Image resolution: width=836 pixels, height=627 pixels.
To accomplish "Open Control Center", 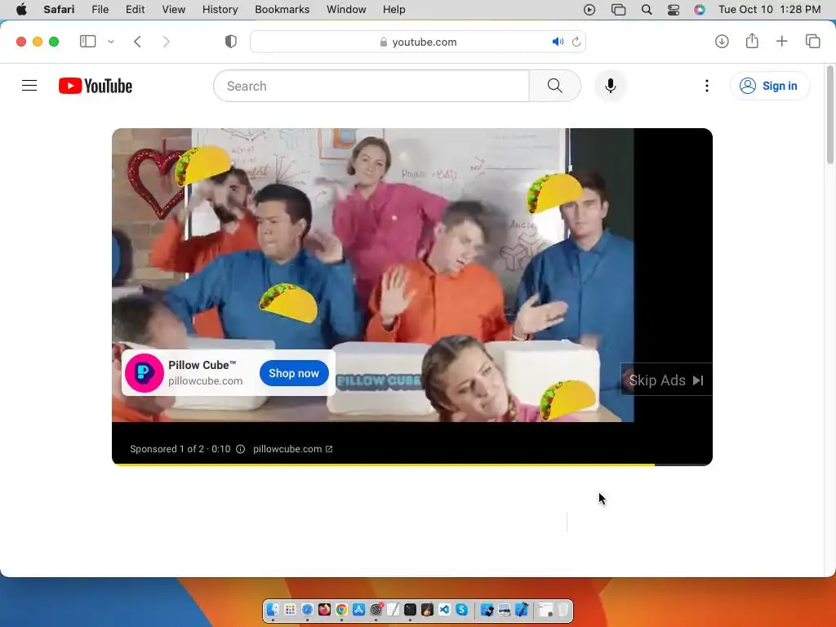I will 674,10.
